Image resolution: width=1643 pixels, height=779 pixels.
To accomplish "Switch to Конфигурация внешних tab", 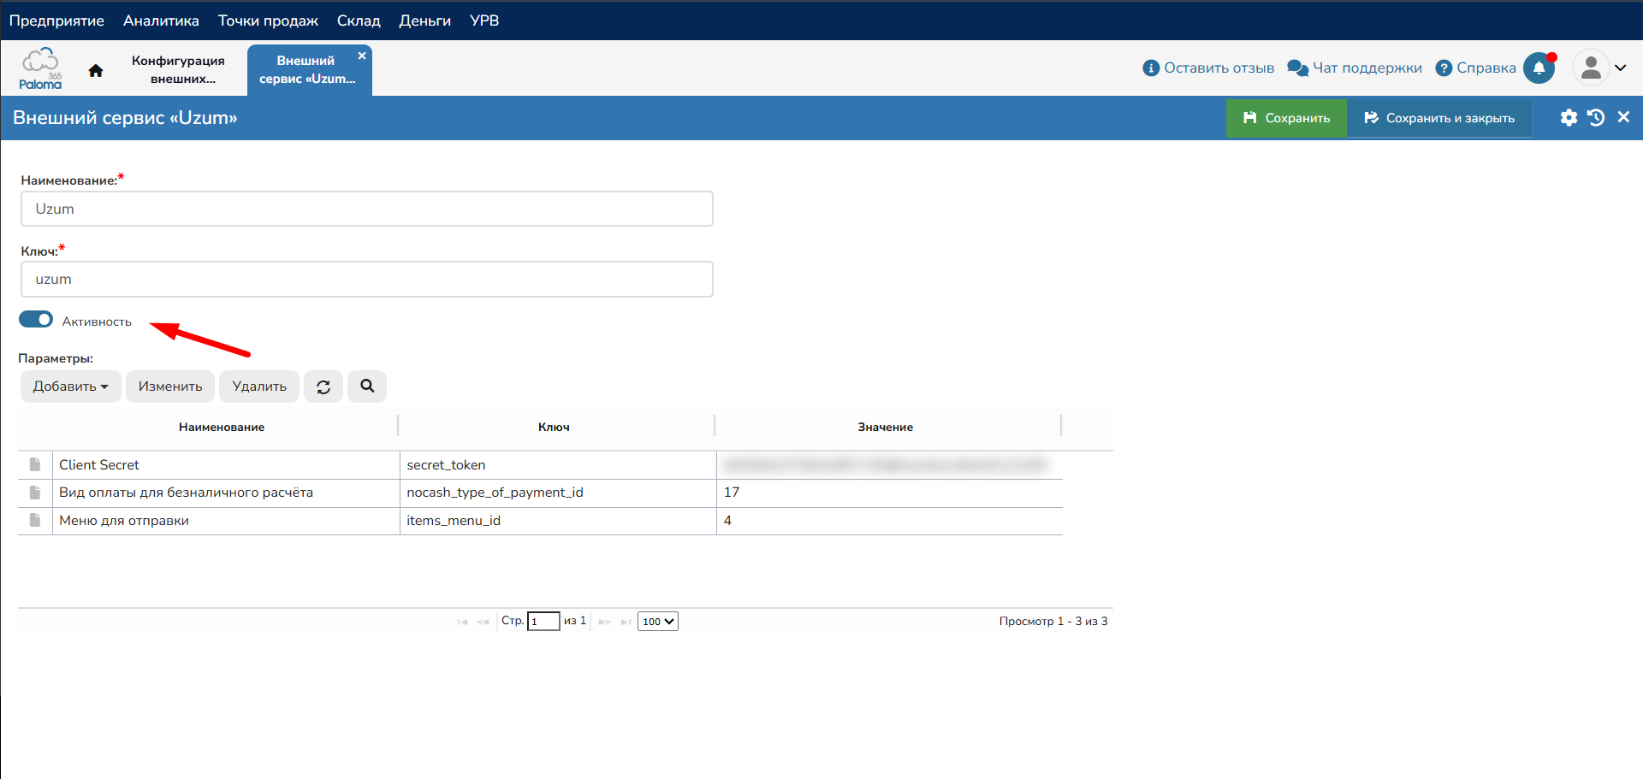I will coord(178,69).
